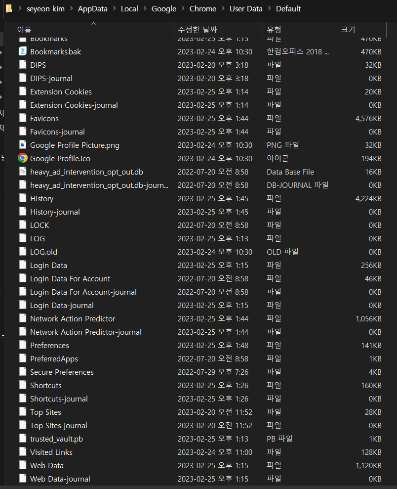
Task: Click the file icon beside History-journal
Action: (23, 212)
